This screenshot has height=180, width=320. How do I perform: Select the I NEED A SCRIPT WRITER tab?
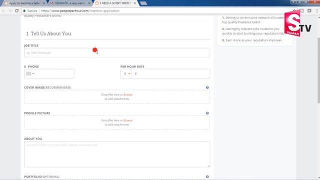click(x=115, y=3)
